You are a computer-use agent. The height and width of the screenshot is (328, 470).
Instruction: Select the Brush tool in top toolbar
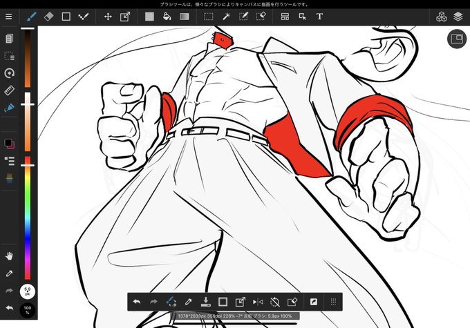(x=32, y=17)
